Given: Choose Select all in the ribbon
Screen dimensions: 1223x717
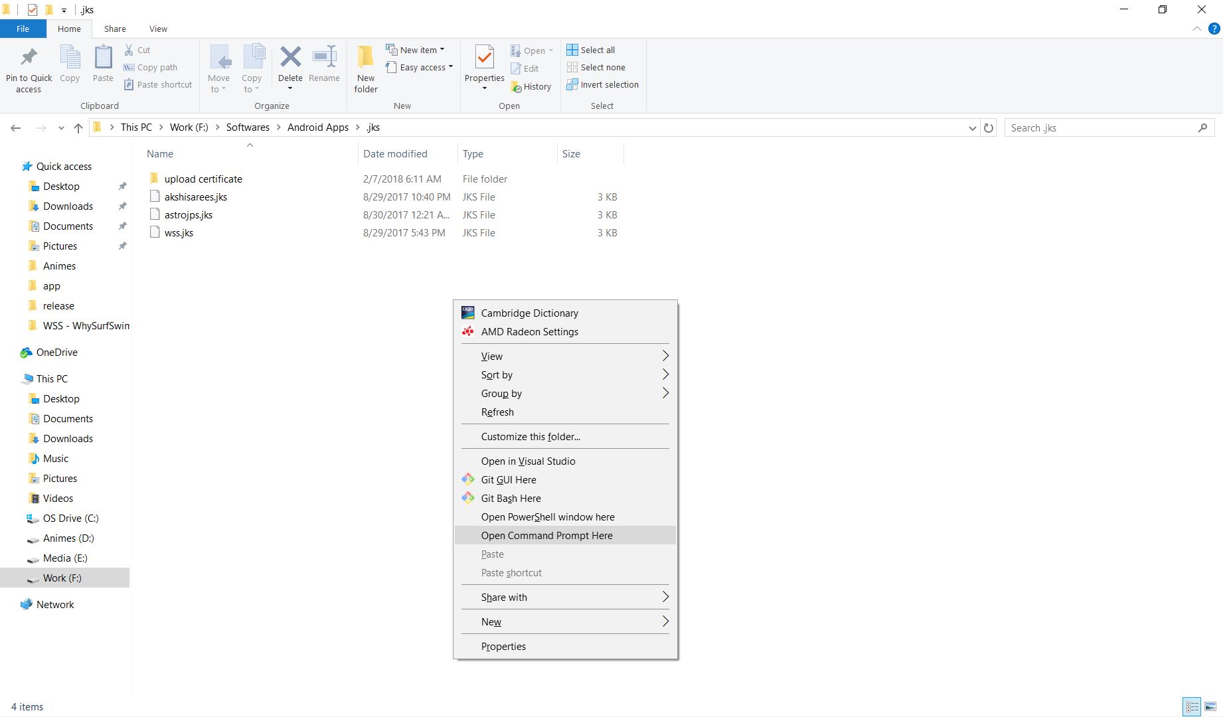Looking at the screenshot, I should point(591,50).
